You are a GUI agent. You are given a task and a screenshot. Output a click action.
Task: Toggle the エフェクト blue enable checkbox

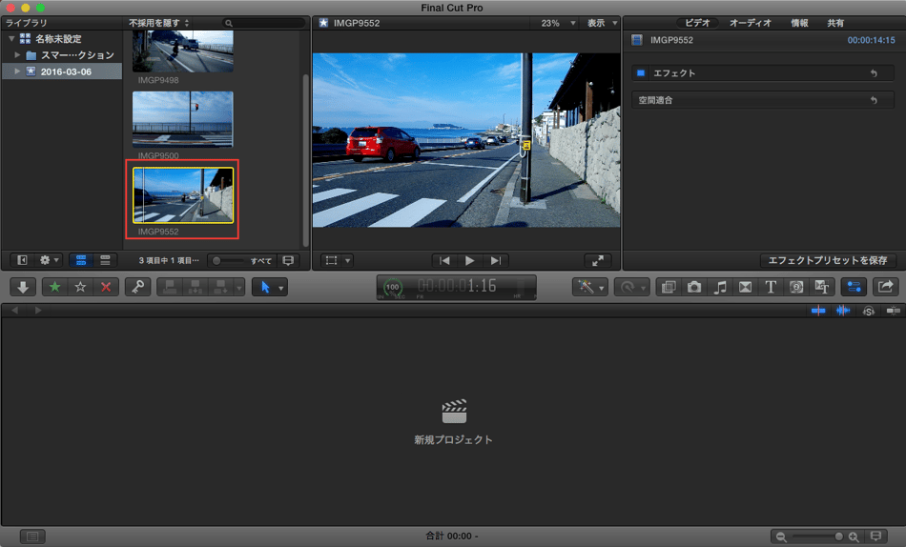(x=641, y=73)
